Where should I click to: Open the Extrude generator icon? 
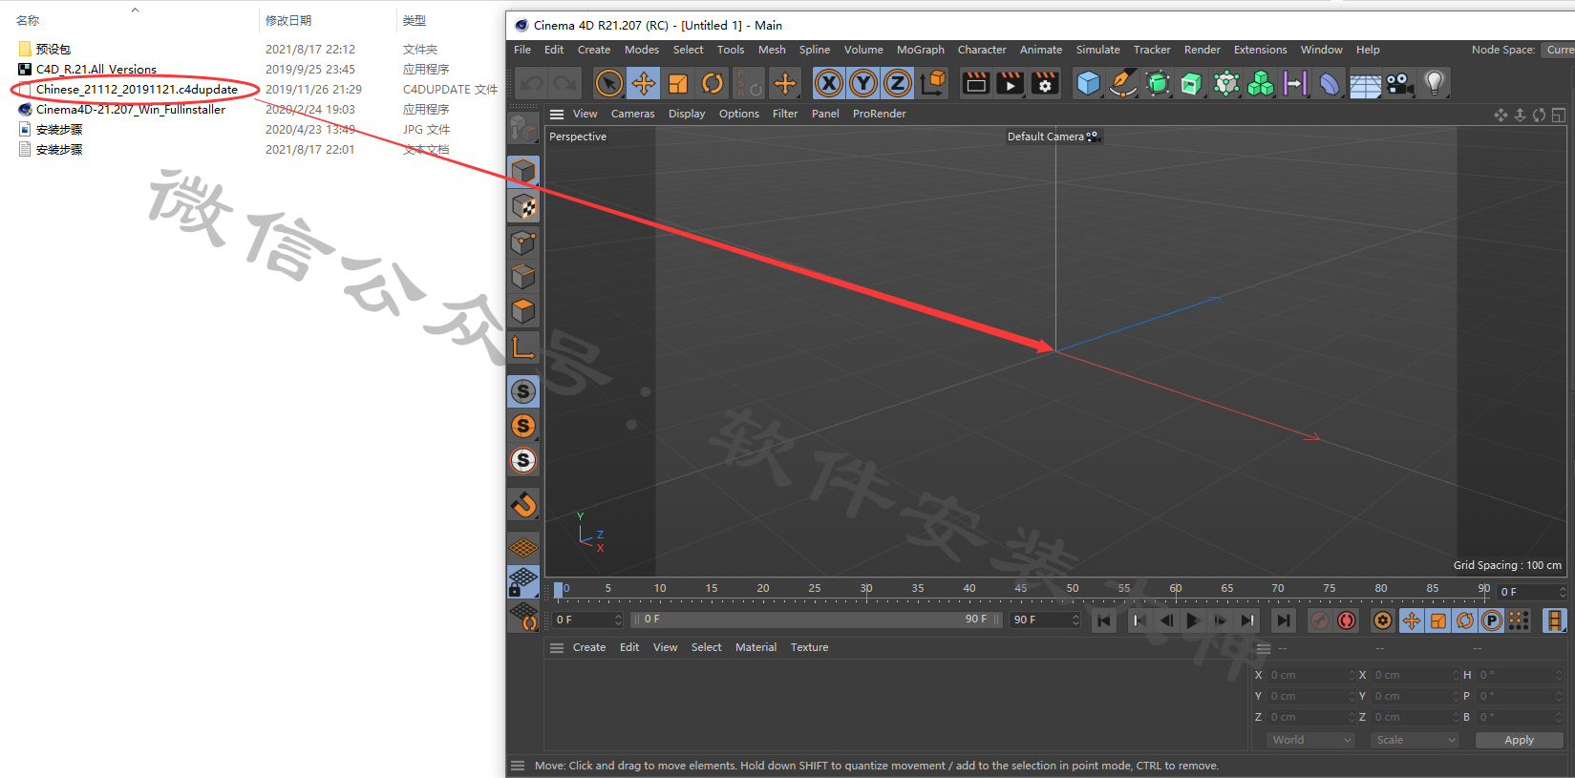pyautogui.click(x=1192, y=84)
